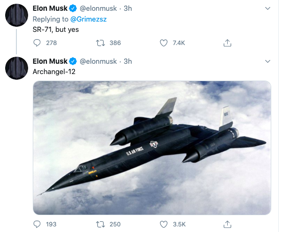Click the 3h timestamp on Archangel-12 tweet
Image resolution: width=282 pixels, height=232 pixels.
(x=127, y=61)
